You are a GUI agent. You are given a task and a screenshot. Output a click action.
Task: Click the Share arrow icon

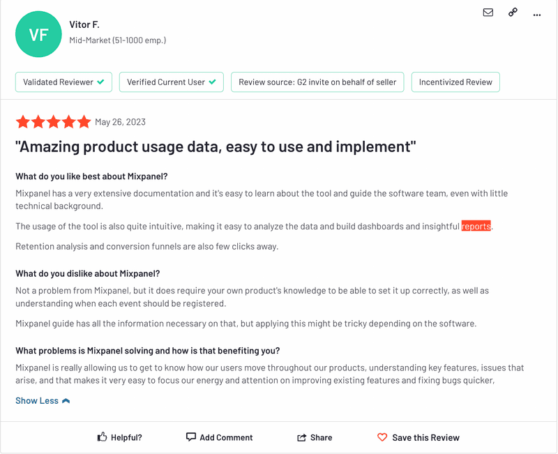(302, 437)
